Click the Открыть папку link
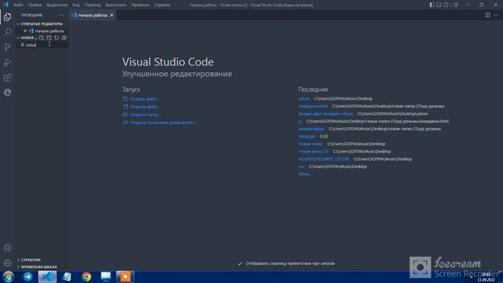The width and height of the screenshot is (503, 283). pos(145,115)
